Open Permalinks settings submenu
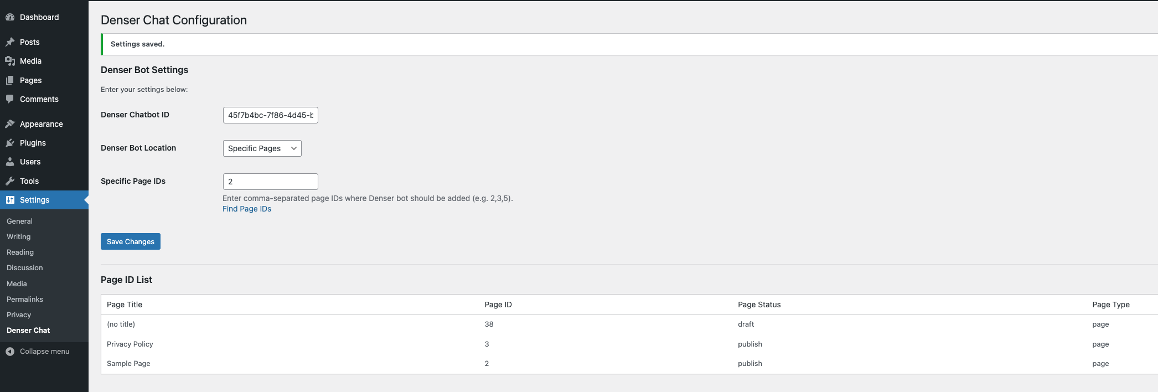 click(x=25, y=299)
